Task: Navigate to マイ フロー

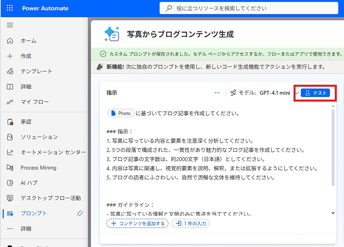Action: (x=34, y=102)
